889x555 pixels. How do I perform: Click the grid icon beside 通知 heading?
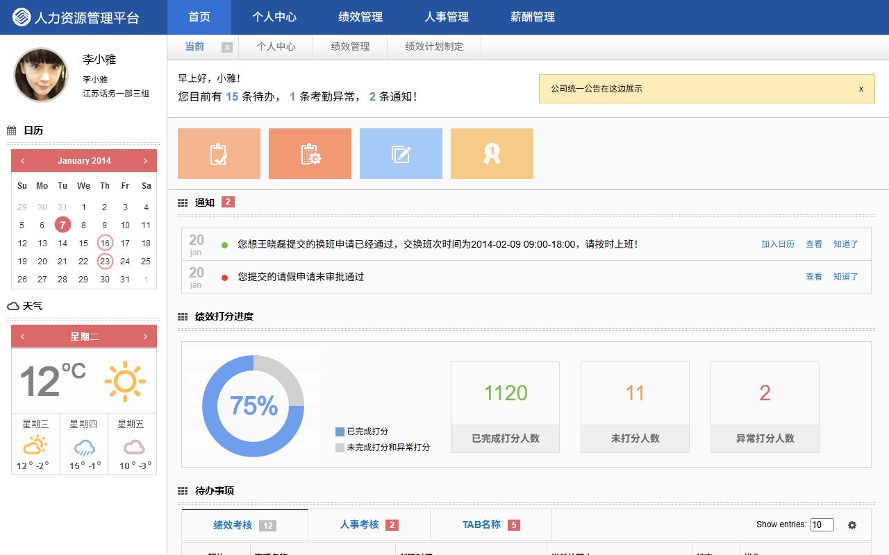(183, 203)
